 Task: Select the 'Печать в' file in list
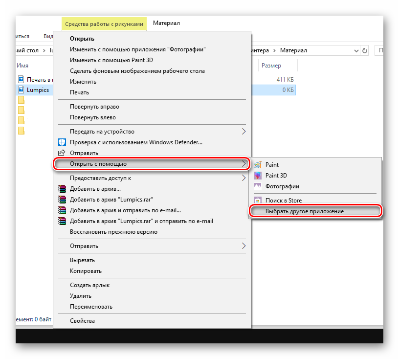(x=39, y=79)
